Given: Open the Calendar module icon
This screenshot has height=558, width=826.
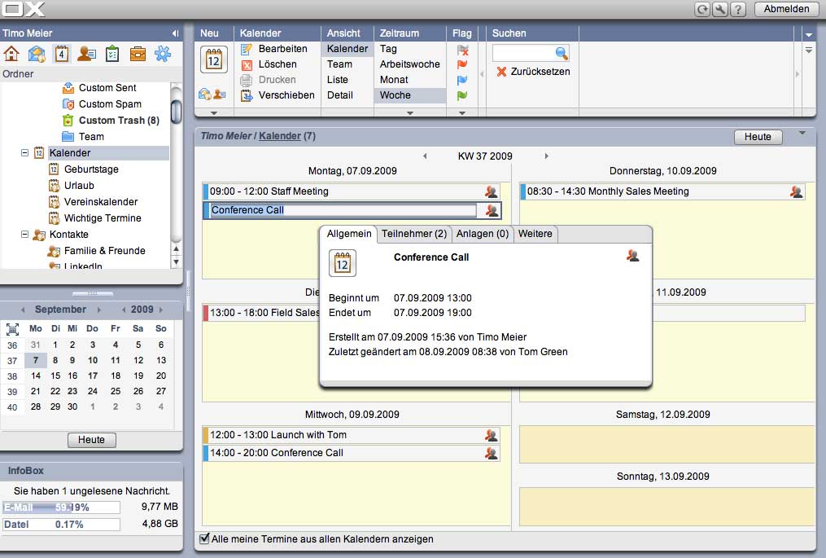Looking at the screenshot, I should 62,52.
